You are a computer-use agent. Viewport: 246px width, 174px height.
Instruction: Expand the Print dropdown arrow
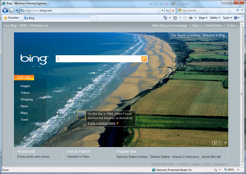click(x=196, y=18)
